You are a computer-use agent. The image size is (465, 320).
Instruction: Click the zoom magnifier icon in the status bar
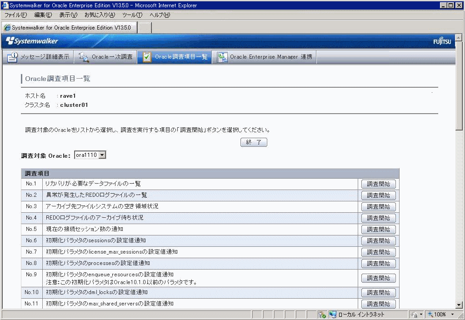[x=430, y=315]
